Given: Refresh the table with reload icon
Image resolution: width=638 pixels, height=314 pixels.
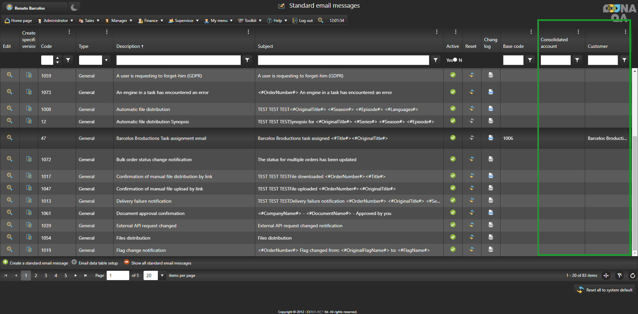Looking at the screenshot, I should (632, 275).
